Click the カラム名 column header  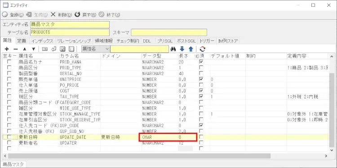point(80,56)
